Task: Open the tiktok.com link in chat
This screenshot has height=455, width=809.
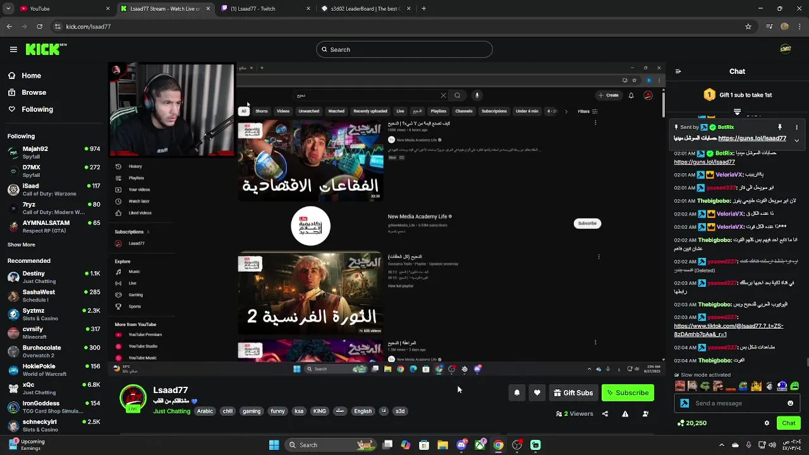Action: click(x=729, y=330)
